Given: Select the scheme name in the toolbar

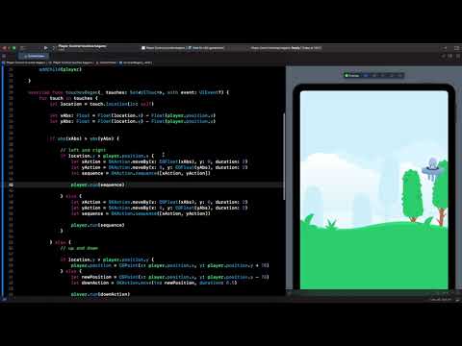Looking at the screenshot, I should point(82,46).
